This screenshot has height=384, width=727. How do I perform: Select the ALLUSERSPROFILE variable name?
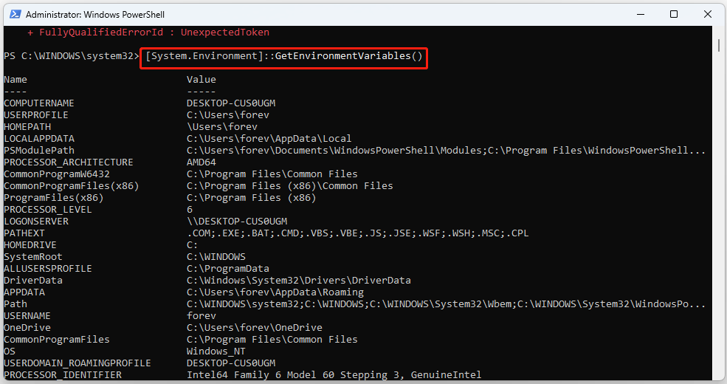(48, 269)
